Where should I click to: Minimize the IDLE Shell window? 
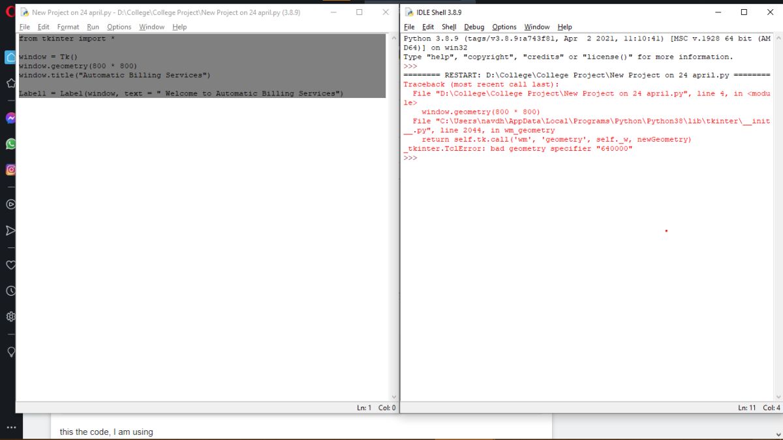pos(718,12)
